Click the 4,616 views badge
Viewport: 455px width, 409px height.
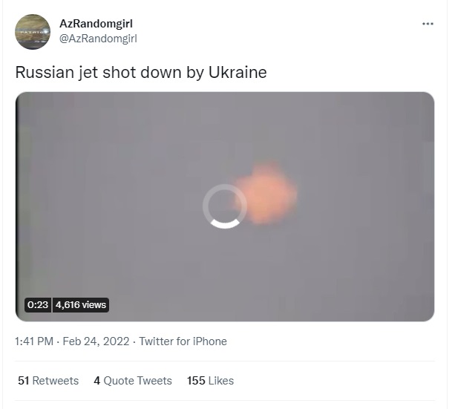click(81, 305)
